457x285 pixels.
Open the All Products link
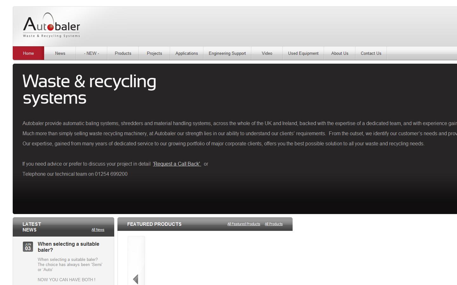tap(274, 224)
